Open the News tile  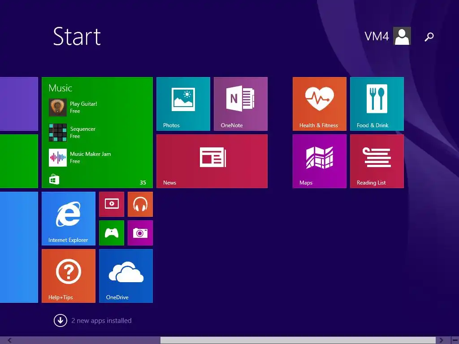(x=212, y=161)
